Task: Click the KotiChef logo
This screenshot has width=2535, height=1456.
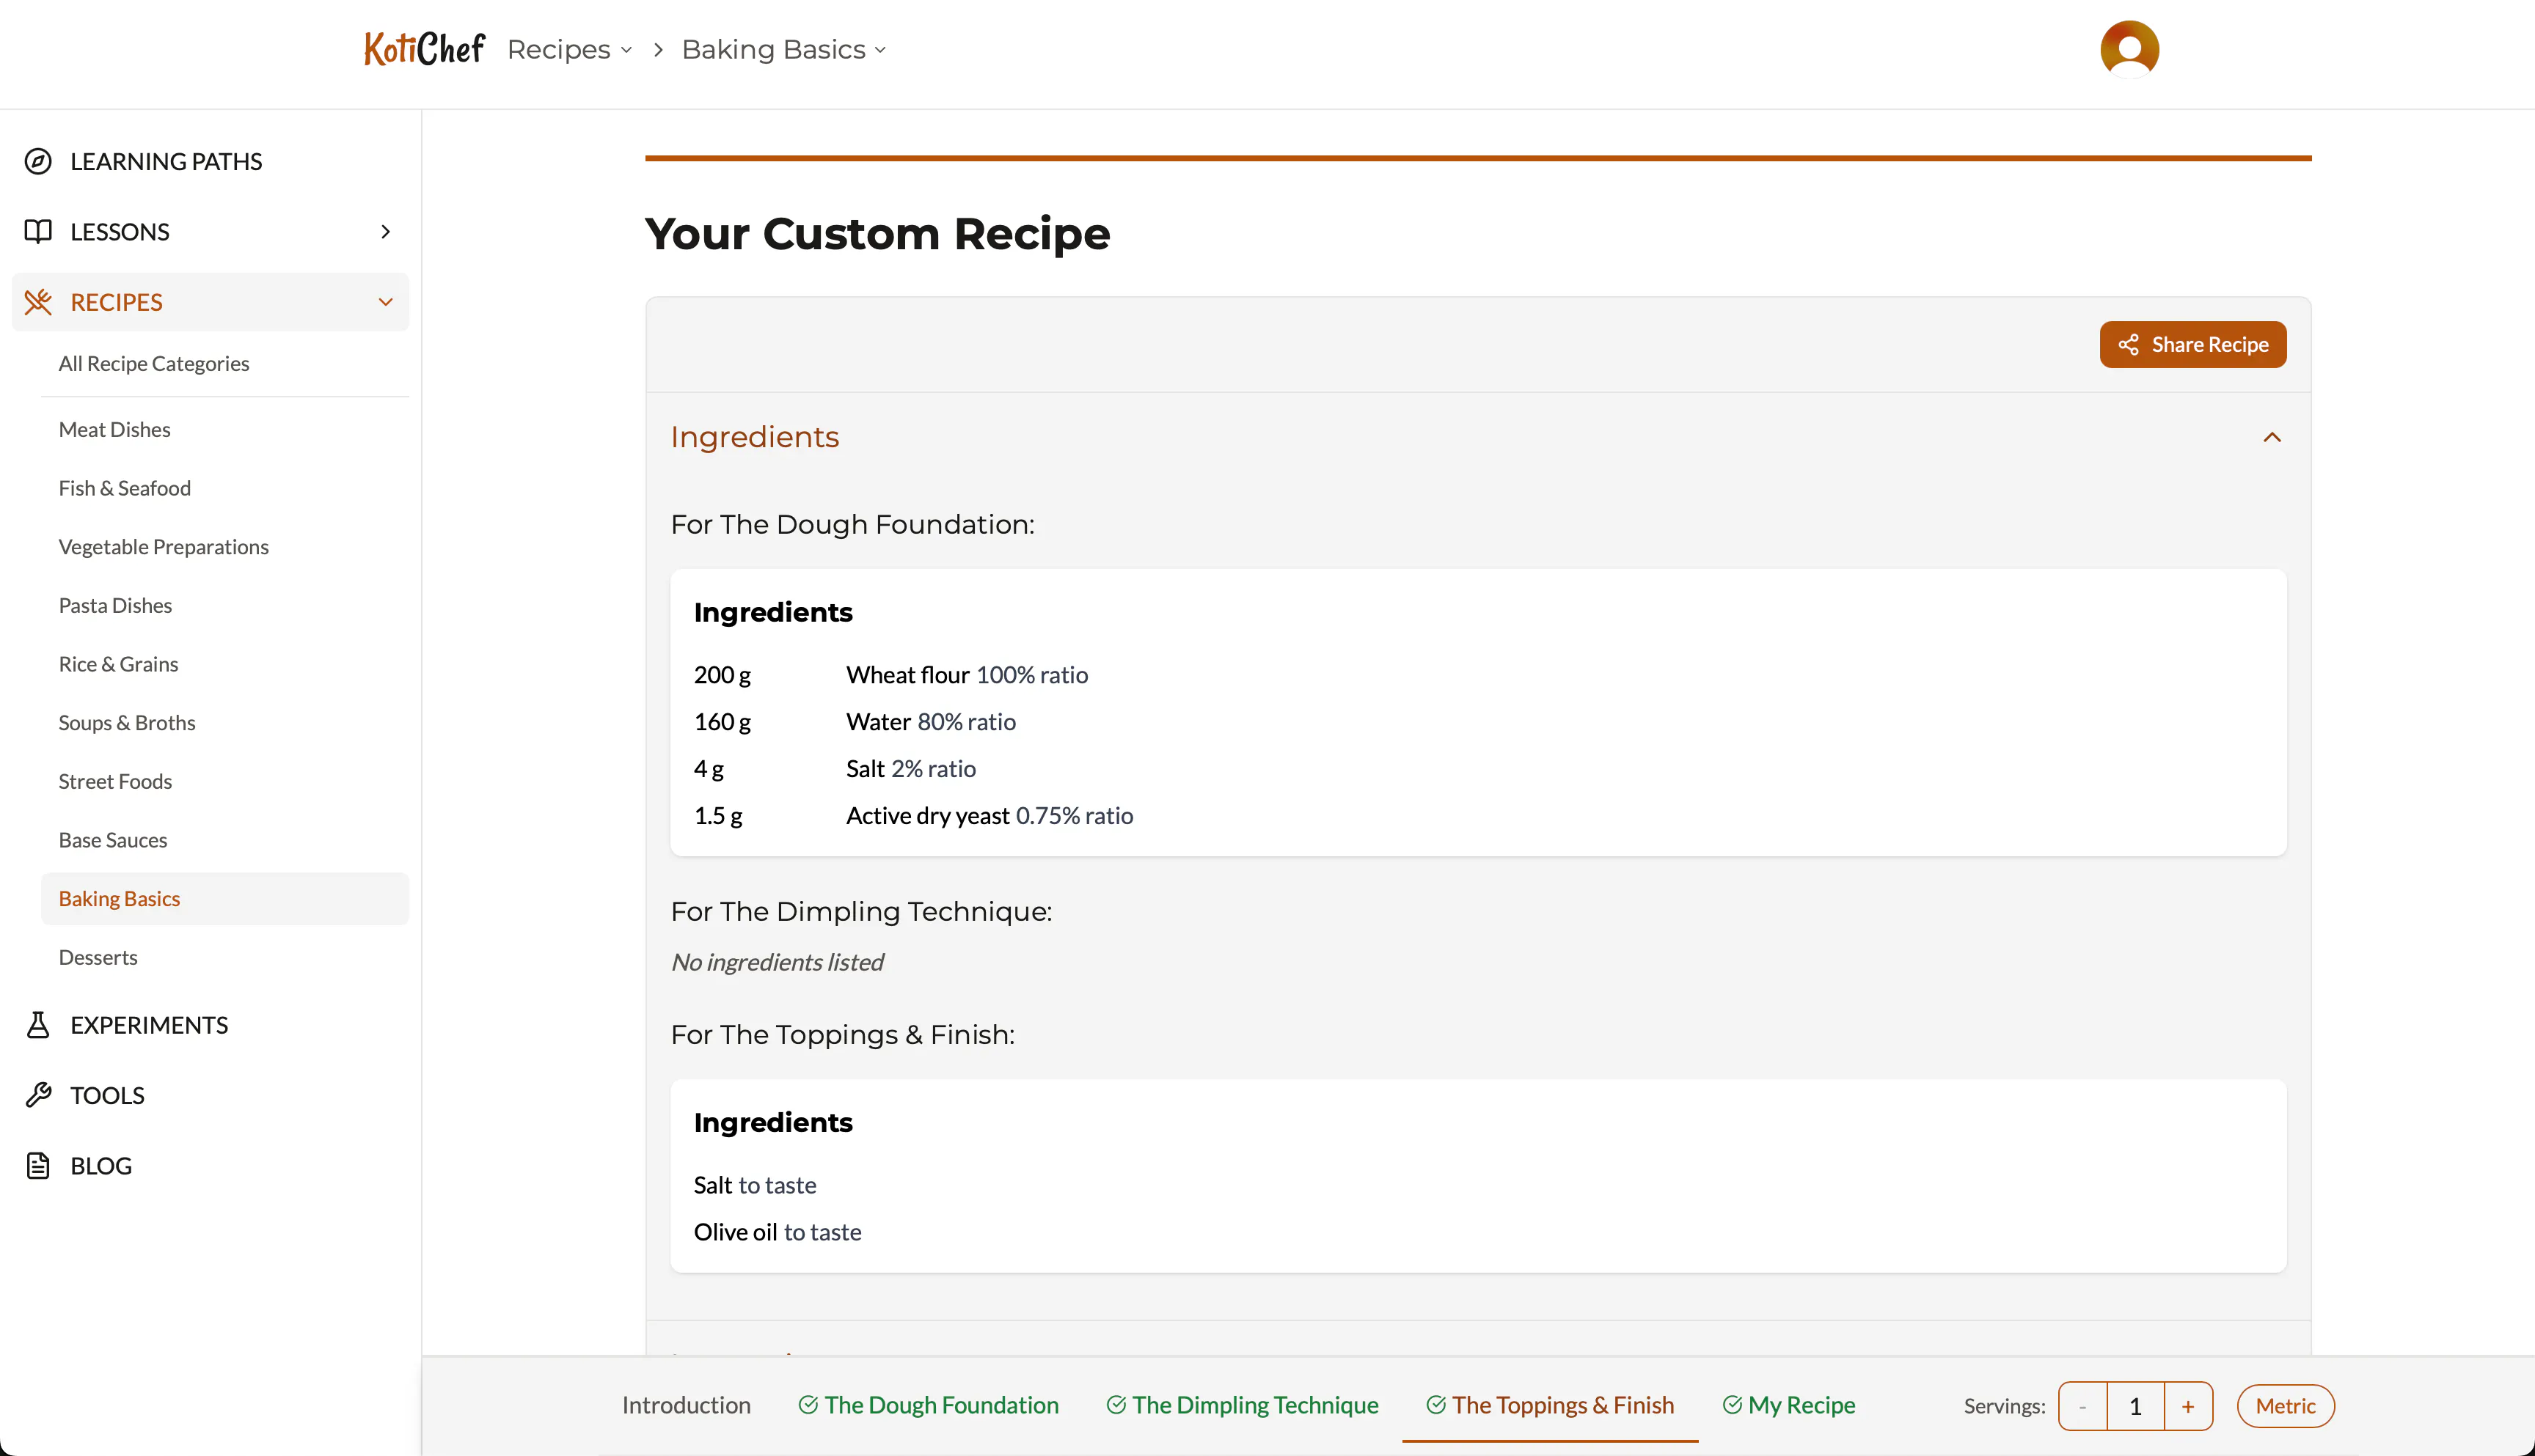Action: (x=424, y=48)
